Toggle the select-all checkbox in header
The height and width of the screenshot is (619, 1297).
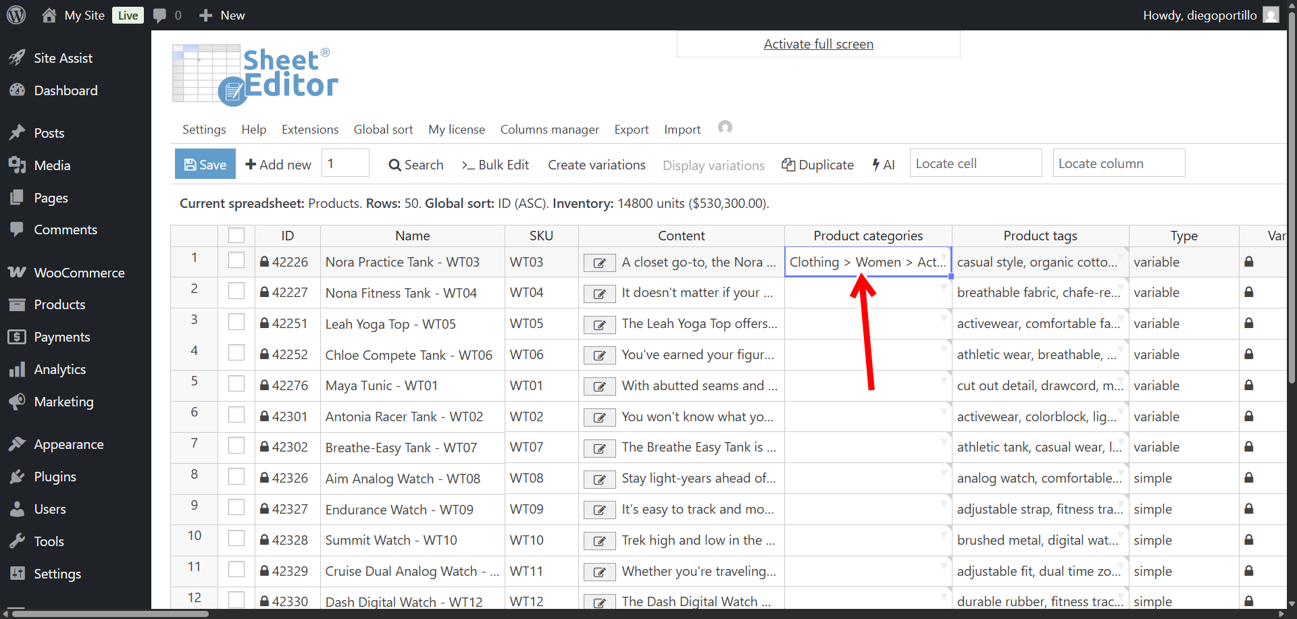pyautogui.click(x=236, y=236)
